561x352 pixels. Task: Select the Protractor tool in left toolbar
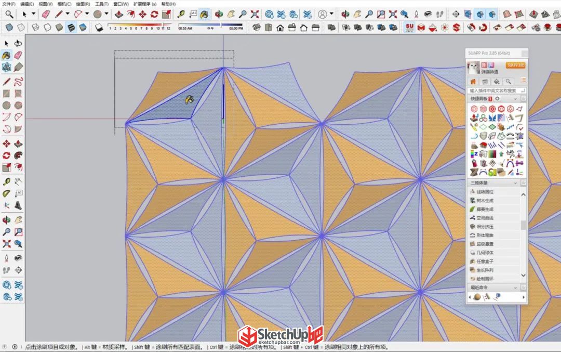click(x=6, y=194)
